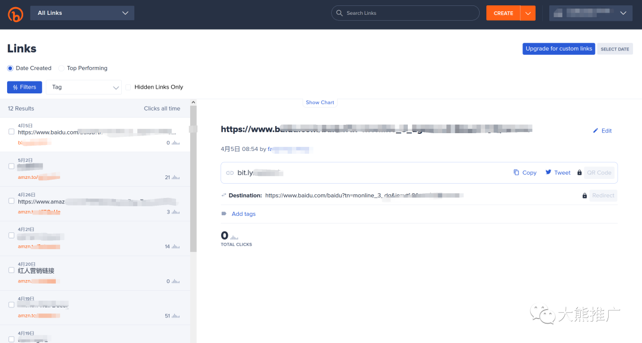
Task: Click the Search Links input field
Action: [x=405, y=13]
